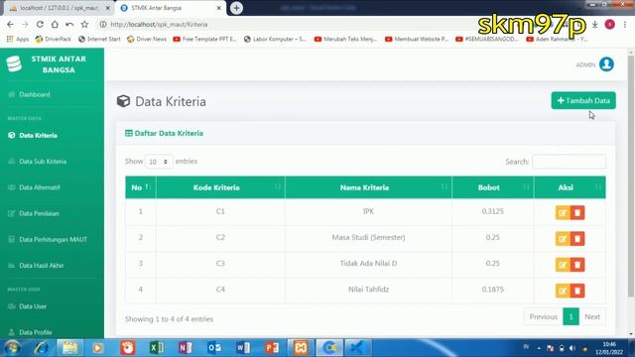Image resolution: width=635 pixels, height=357 pixels.
Task: Open the browser three-dot menu
Action: point(625,24)
